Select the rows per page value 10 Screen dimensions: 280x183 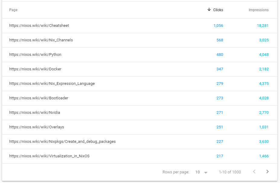(198, 172)
